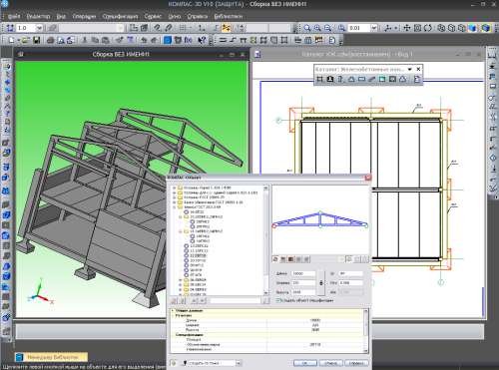Click the Ширина value field

point(303,283)
